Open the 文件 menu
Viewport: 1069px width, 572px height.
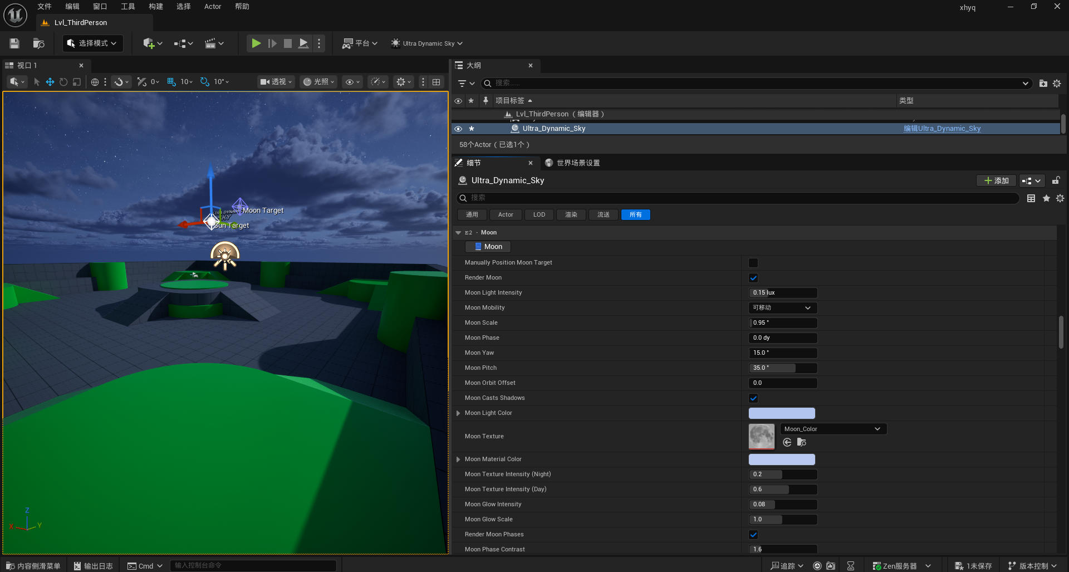(45, 7)
